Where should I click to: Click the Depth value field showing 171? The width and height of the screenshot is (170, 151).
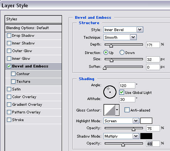click(153, 45)
